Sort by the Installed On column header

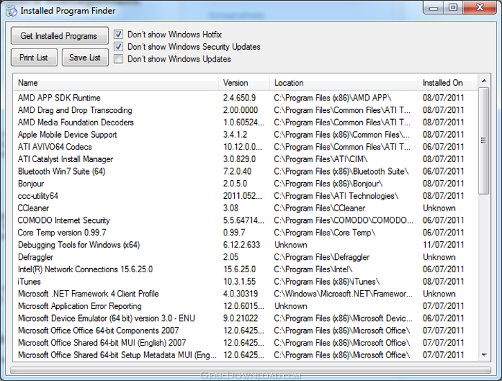coord(448,83)
